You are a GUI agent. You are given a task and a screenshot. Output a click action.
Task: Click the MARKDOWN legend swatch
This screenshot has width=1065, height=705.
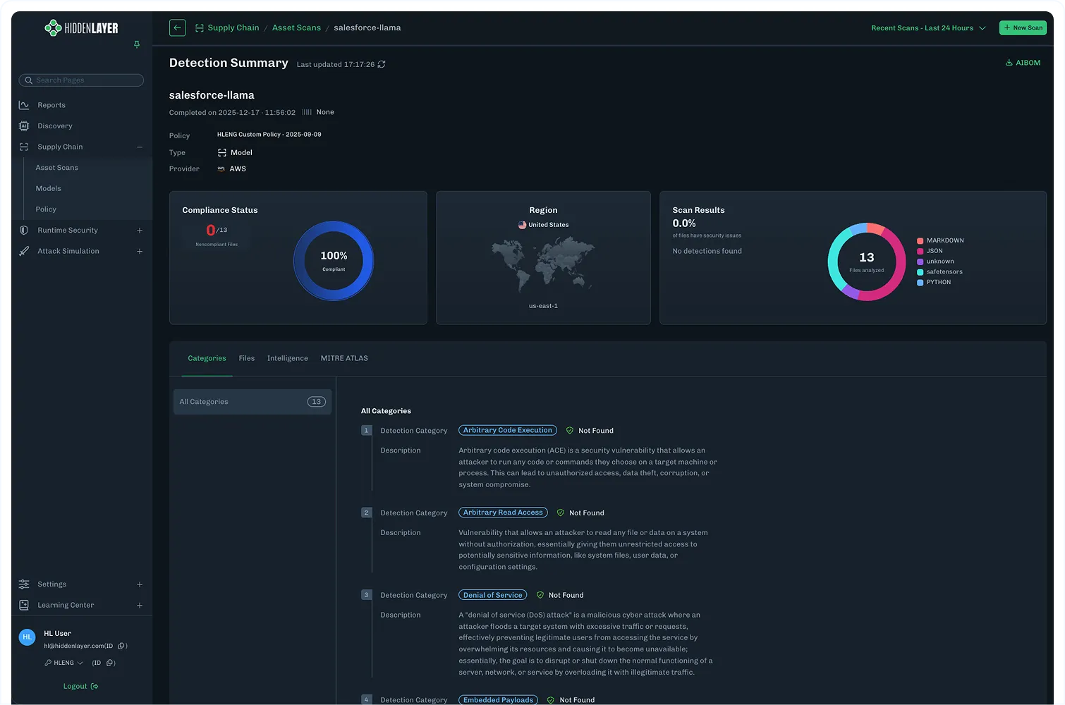(x=920, y=241)
